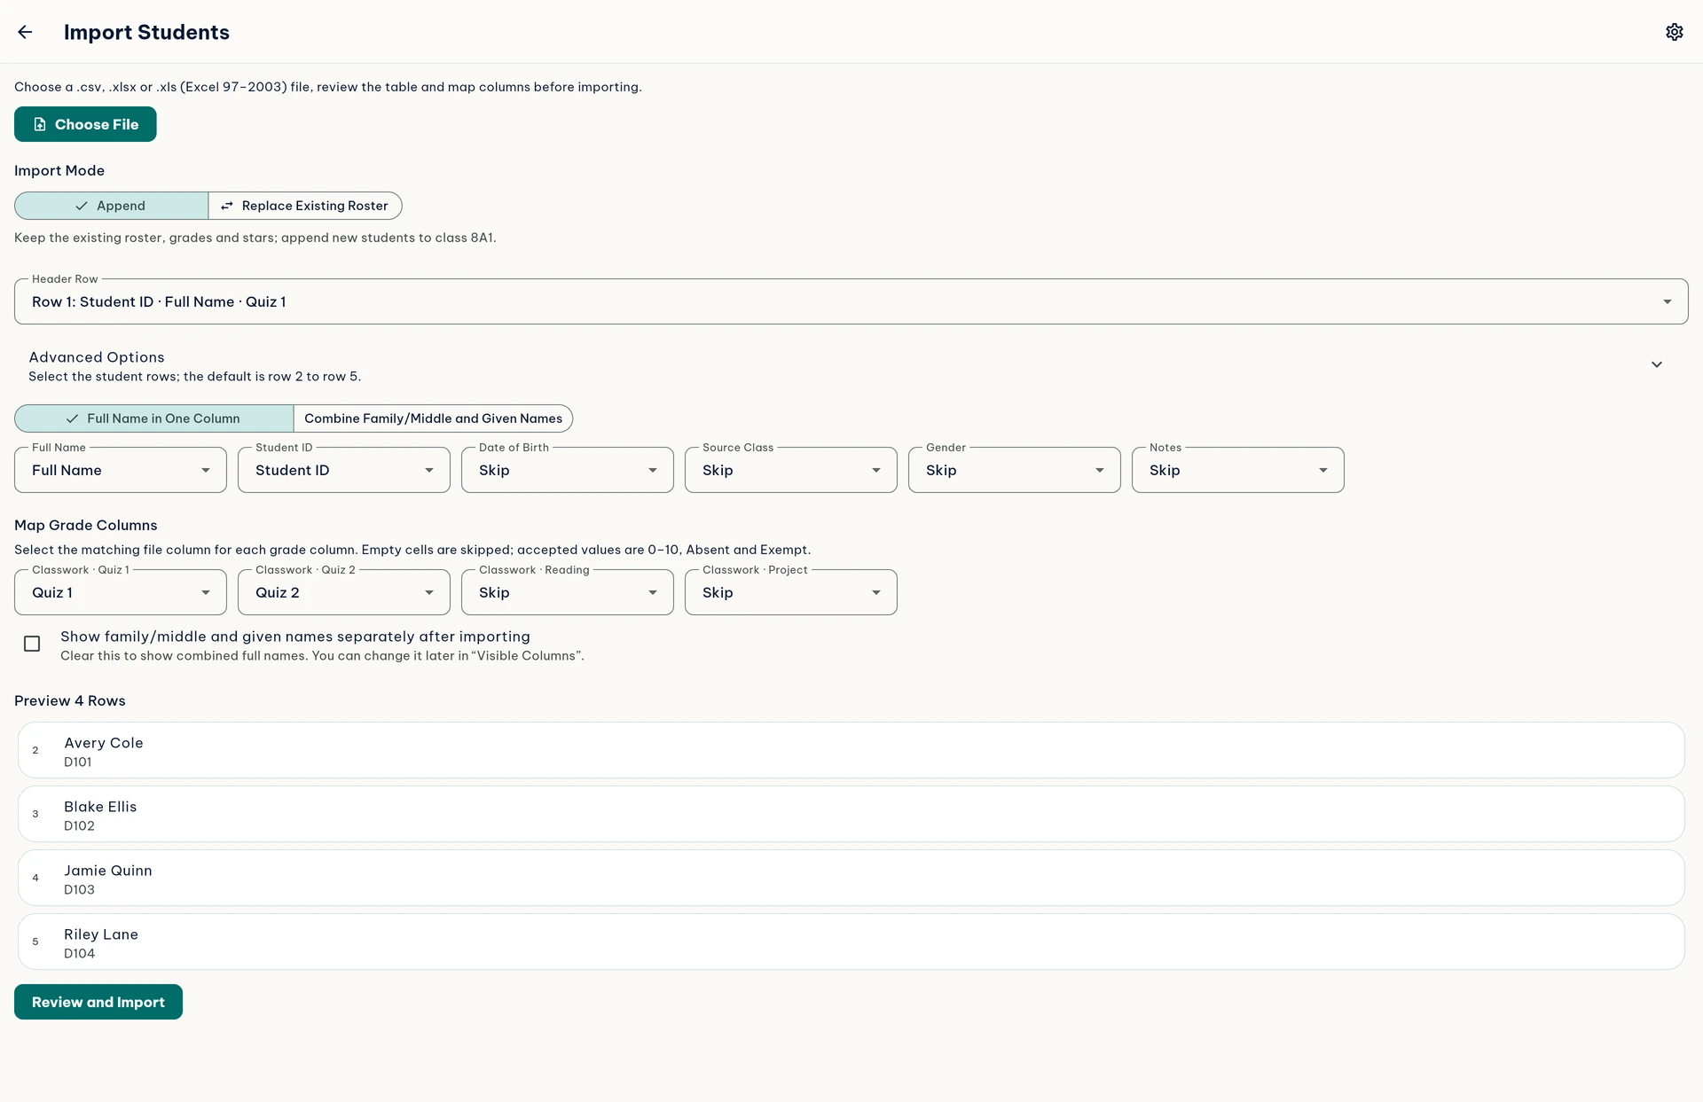Click the Avery Cole preview row

[851, 750]
